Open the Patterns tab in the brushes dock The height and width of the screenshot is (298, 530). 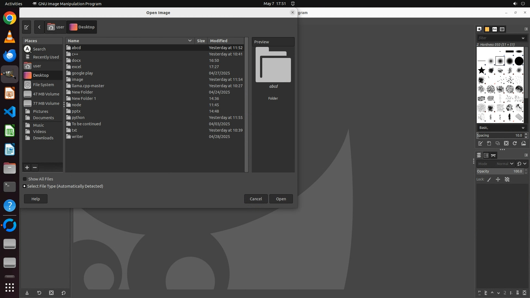coord(487,29)
